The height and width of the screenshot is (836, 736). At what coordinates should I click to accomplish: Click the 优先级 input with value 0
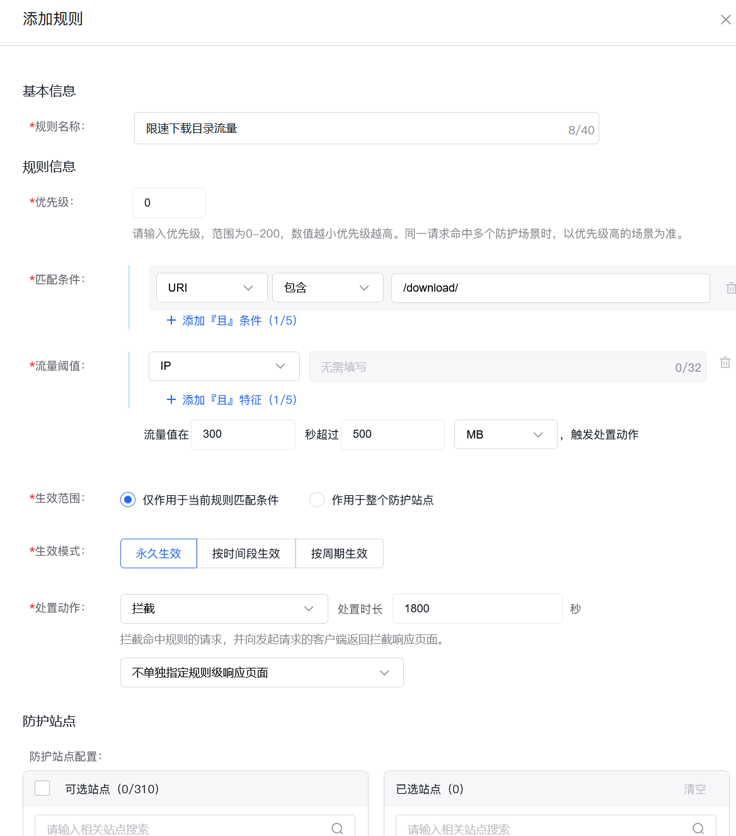click(169, 203)
